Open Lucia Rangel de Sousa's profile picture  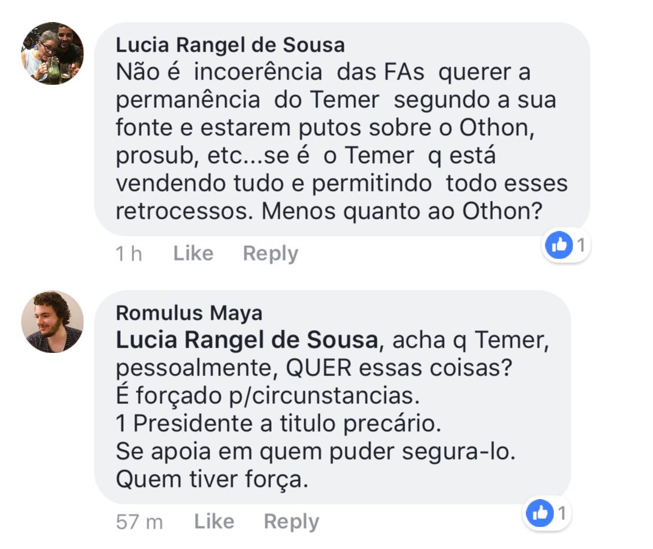[x=52, y=53]
